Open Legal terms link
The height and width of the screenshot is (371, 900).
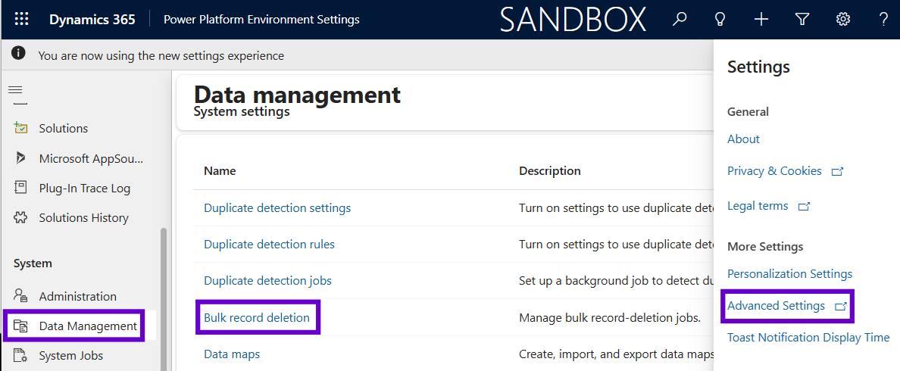(x=758, y=206)
